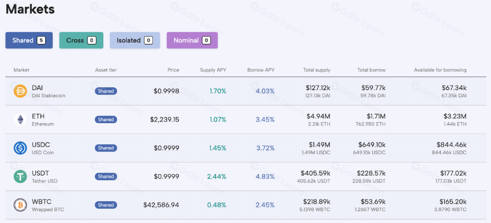Click the DAI price $0.9998
The height and width of the screenshot is (223, 491).
tap(166, 91)
